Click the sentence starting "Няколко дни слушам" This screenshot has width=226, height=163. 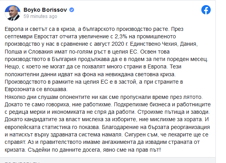pos(104,97)
